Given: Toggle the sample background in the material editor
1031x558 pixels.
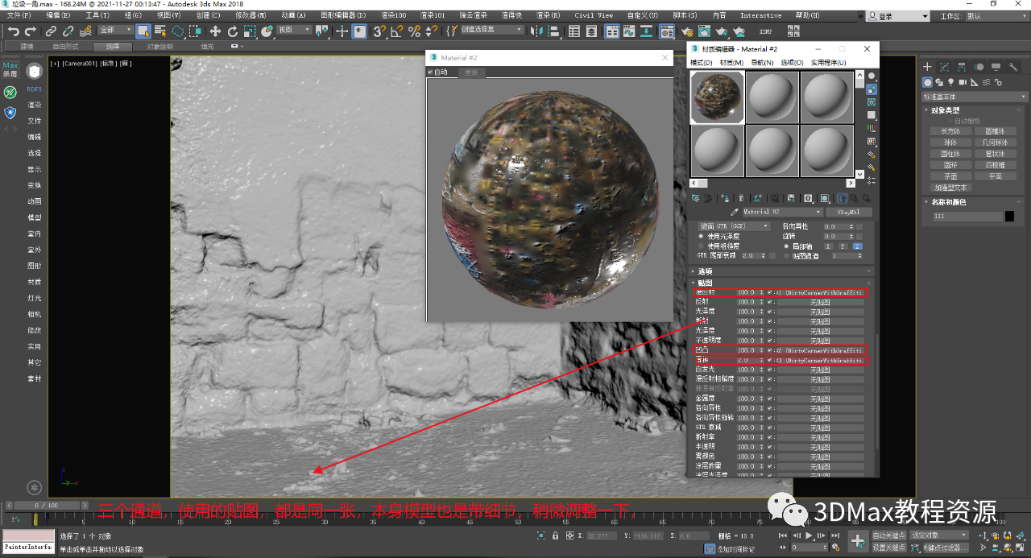Looking at the screenshot, I should click(871, 102).
